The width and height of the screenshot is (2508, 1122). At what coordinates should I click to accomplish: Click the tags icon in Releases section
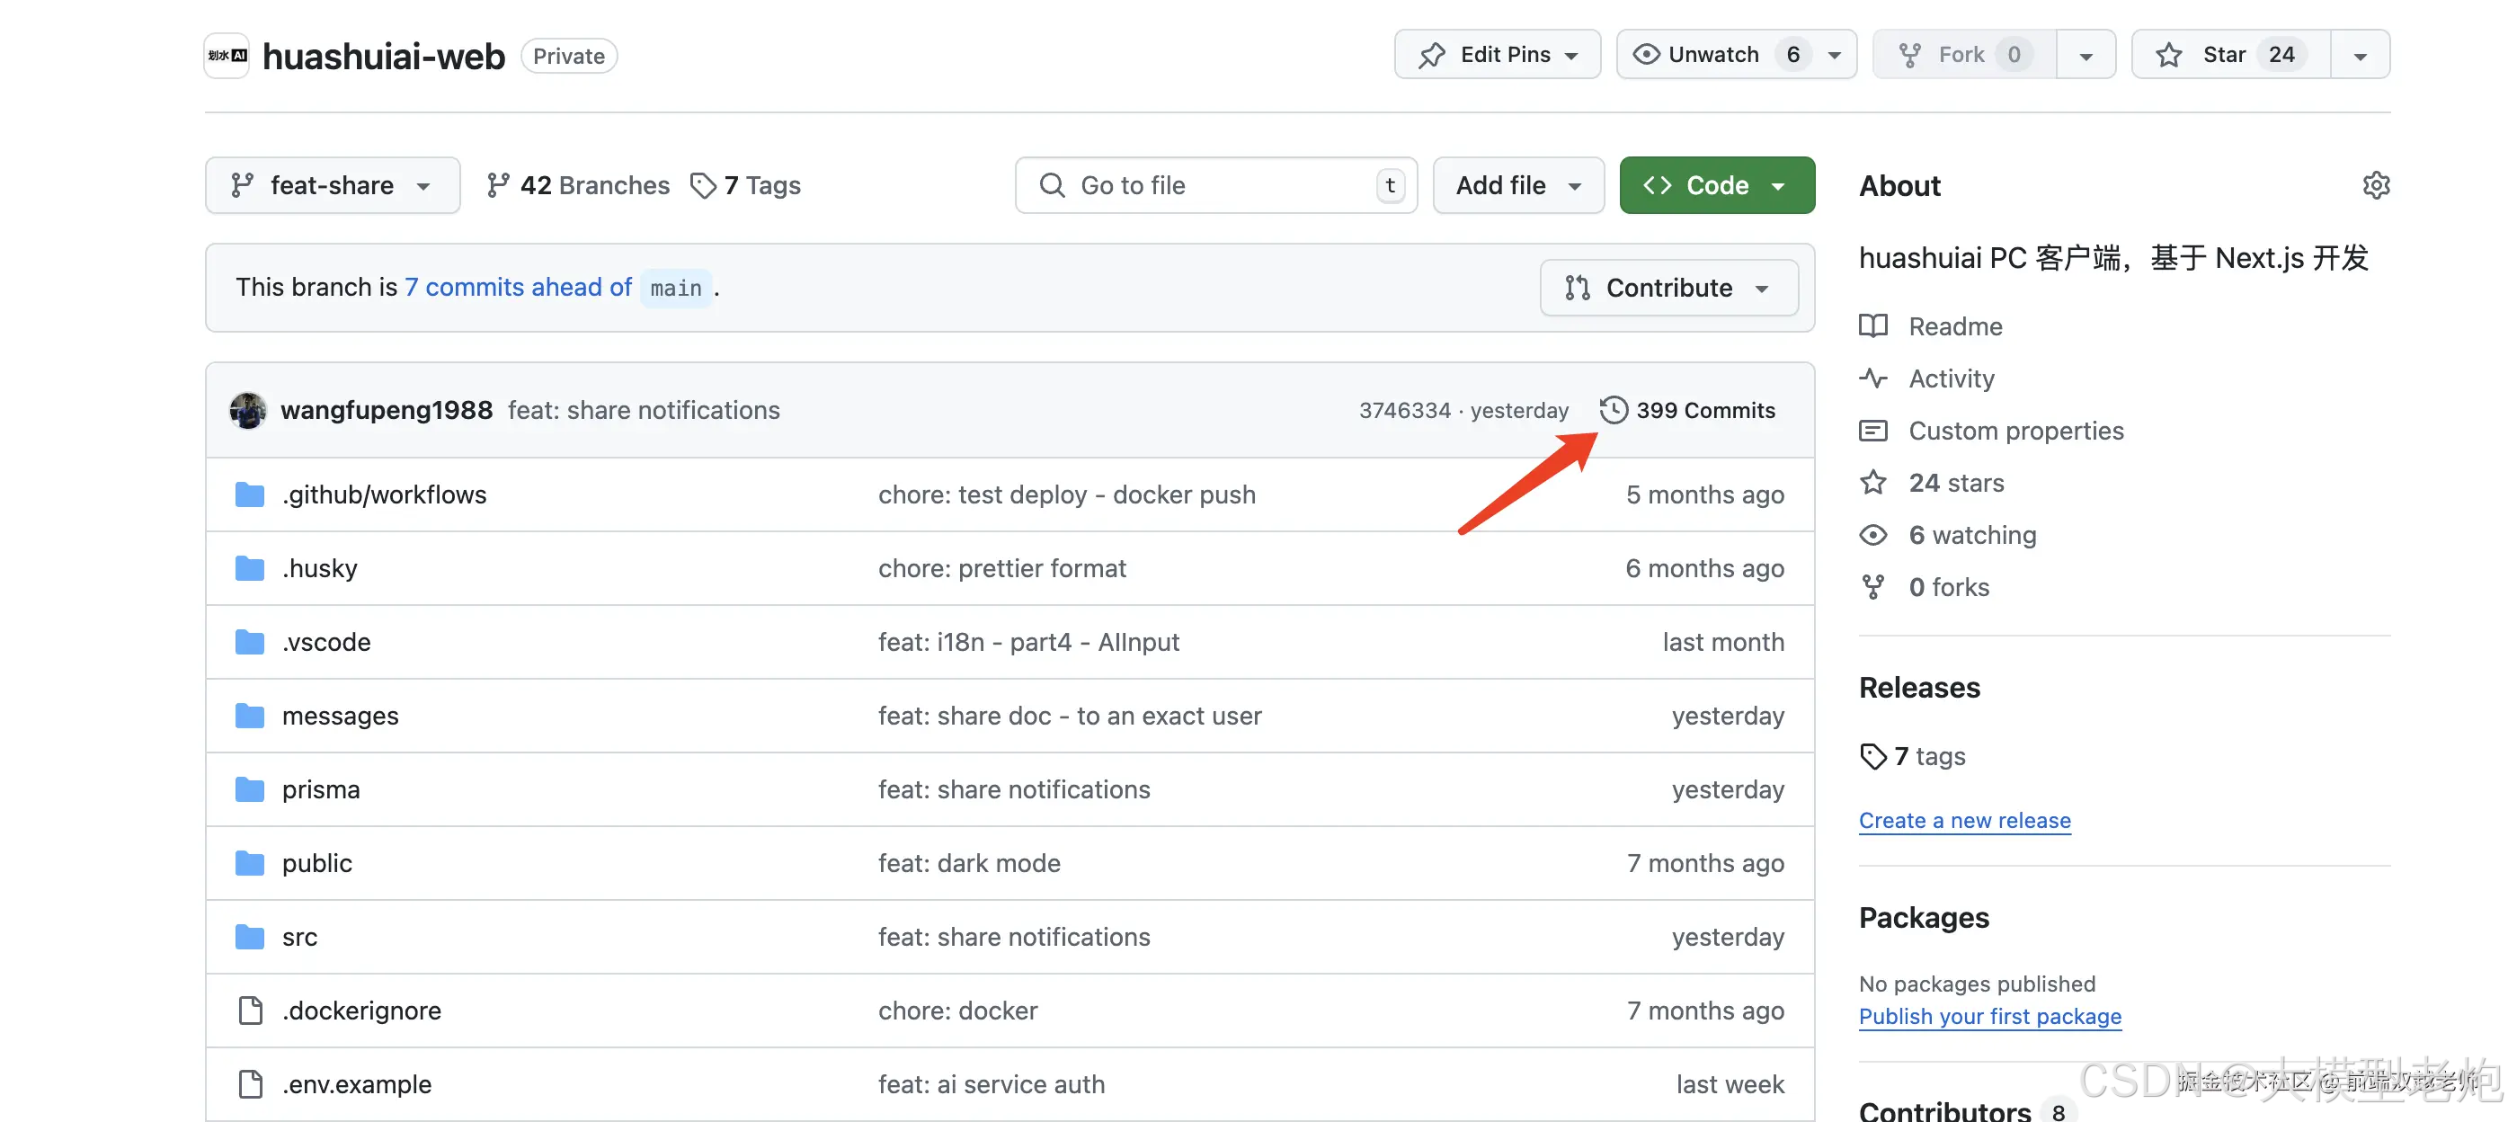1872,756
